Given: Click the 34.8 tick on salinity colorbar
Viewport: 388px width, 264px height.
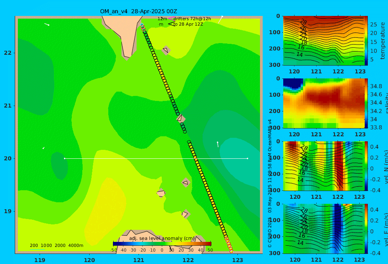Looking at the screenshot, I should [x=376, y=86].
